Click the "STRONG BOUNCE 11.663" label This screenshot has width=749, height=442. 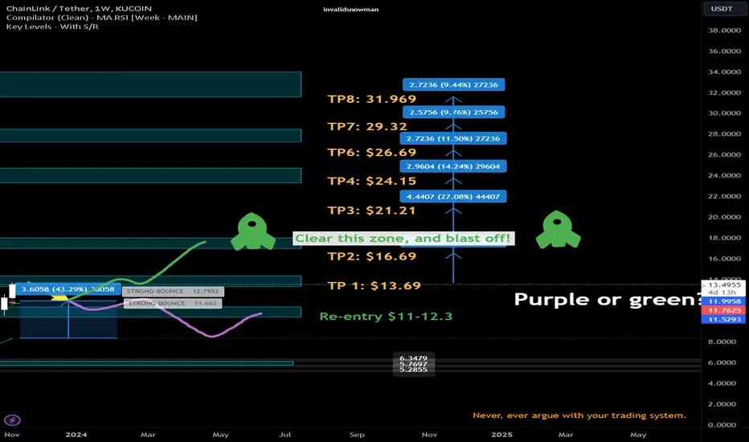click(x=173, y=304)
